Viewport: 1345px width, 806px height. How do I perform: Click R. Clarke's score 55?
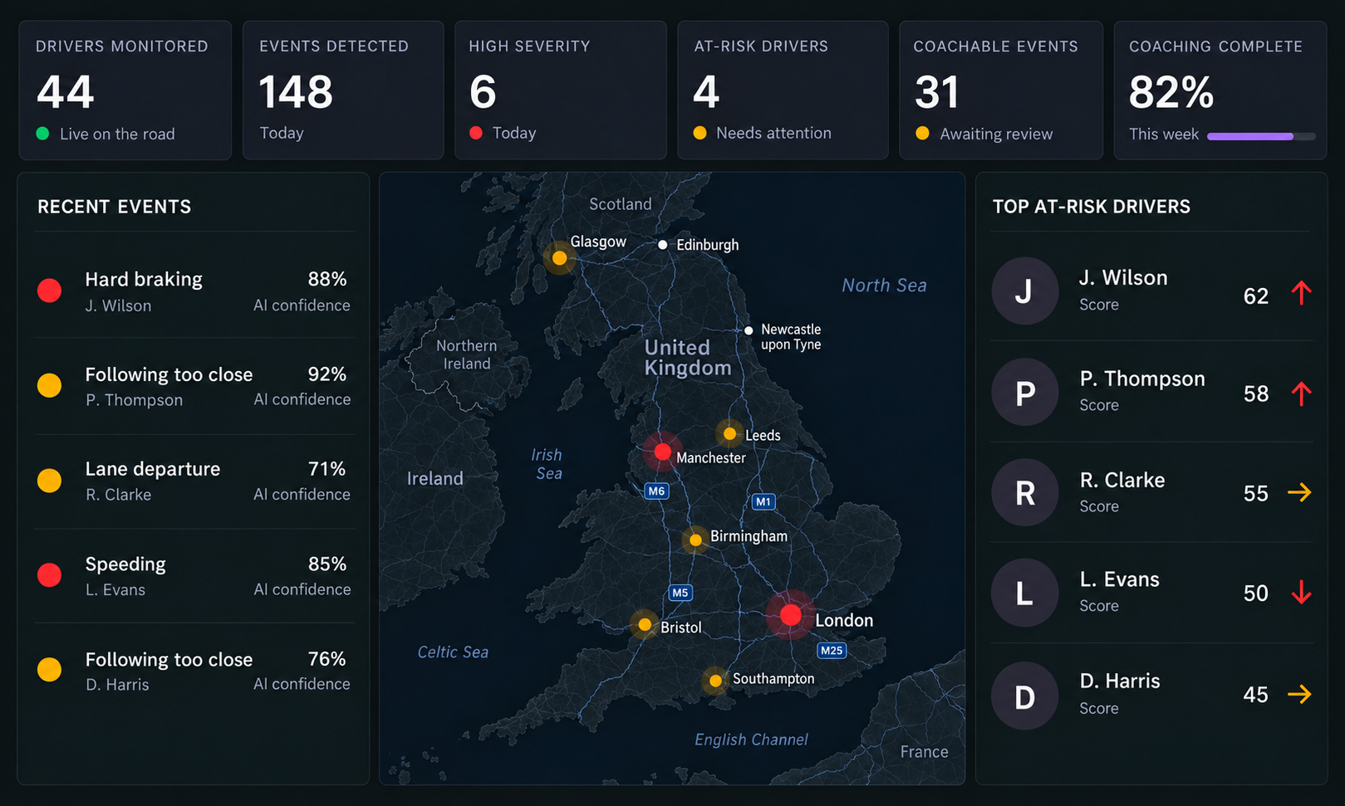[x=1256, y=494]
